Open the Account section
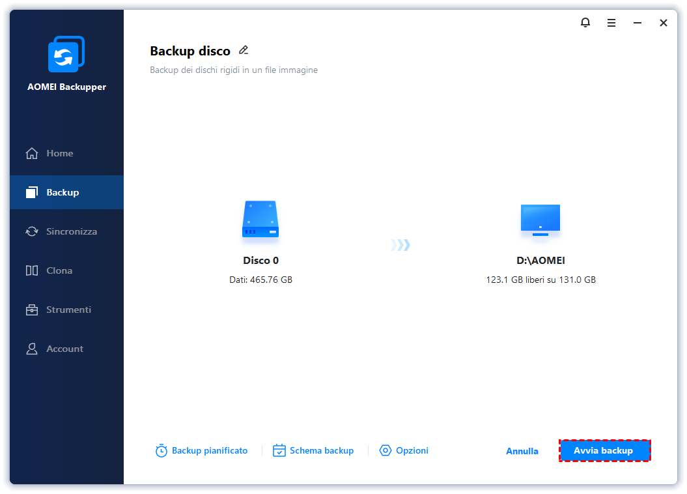The image size is (687, 494). click(x=66, y=349)
